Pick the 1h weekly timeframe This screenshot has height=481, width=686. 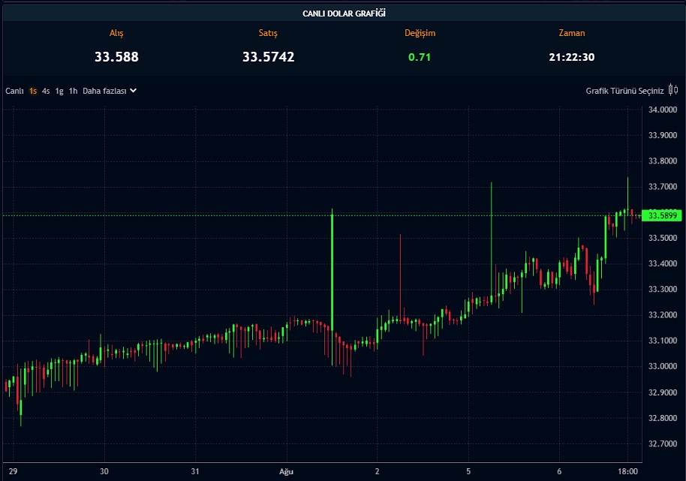click(x=73, y=91)
